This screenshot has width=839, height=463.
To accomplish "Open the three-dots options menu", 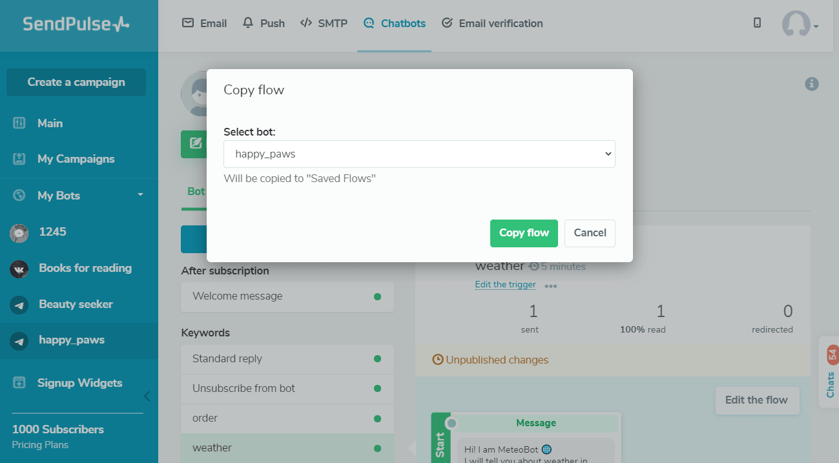I will [x=550, y=286].
